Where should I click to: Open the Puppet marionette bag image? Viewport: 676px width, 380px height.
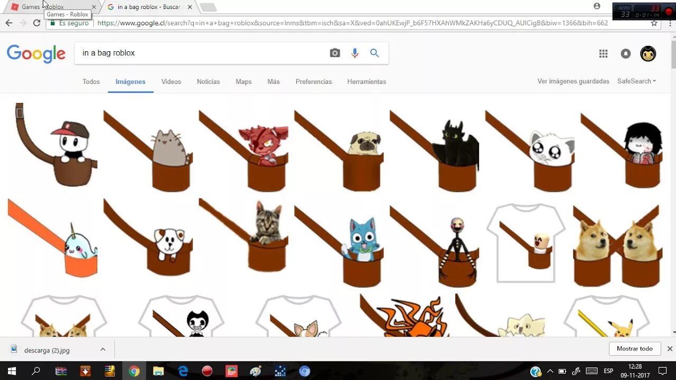tap(435, 245)
